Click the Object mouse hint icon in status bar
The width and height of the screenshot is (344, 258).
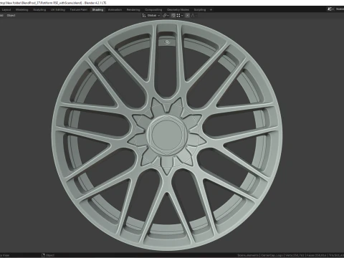tap(43, 255)
